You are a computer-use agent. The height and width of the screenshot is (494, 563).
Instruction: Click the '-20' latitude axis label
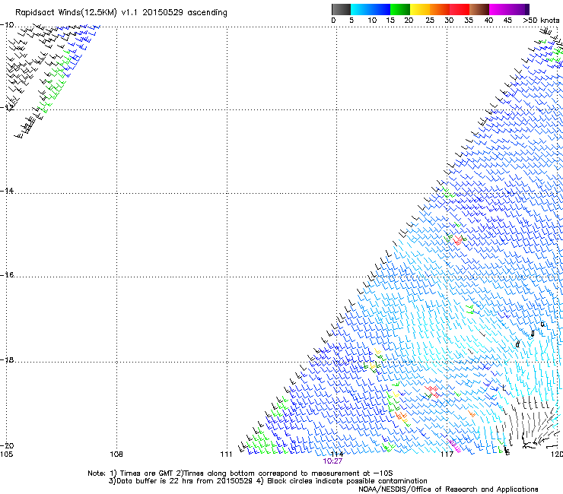(x=7, y=445)
